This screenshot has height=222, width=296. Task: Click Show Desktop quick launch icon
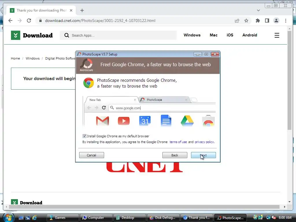[x=21, y=218]
